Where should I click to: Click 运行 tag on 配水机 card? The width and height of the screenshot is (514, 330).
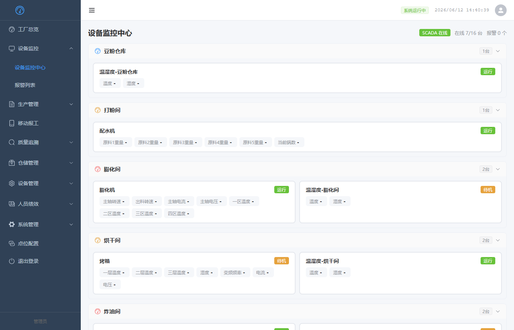tap(488, 131)
